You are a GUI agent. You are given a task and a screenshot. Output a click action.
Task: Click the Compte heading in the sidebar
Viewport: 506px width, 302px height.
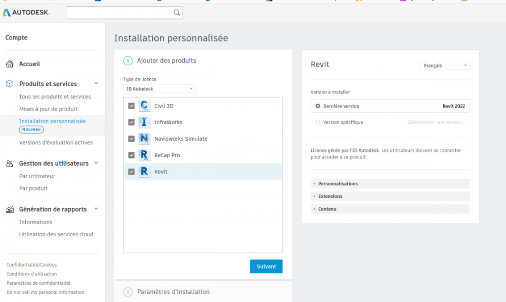(16, 38)
